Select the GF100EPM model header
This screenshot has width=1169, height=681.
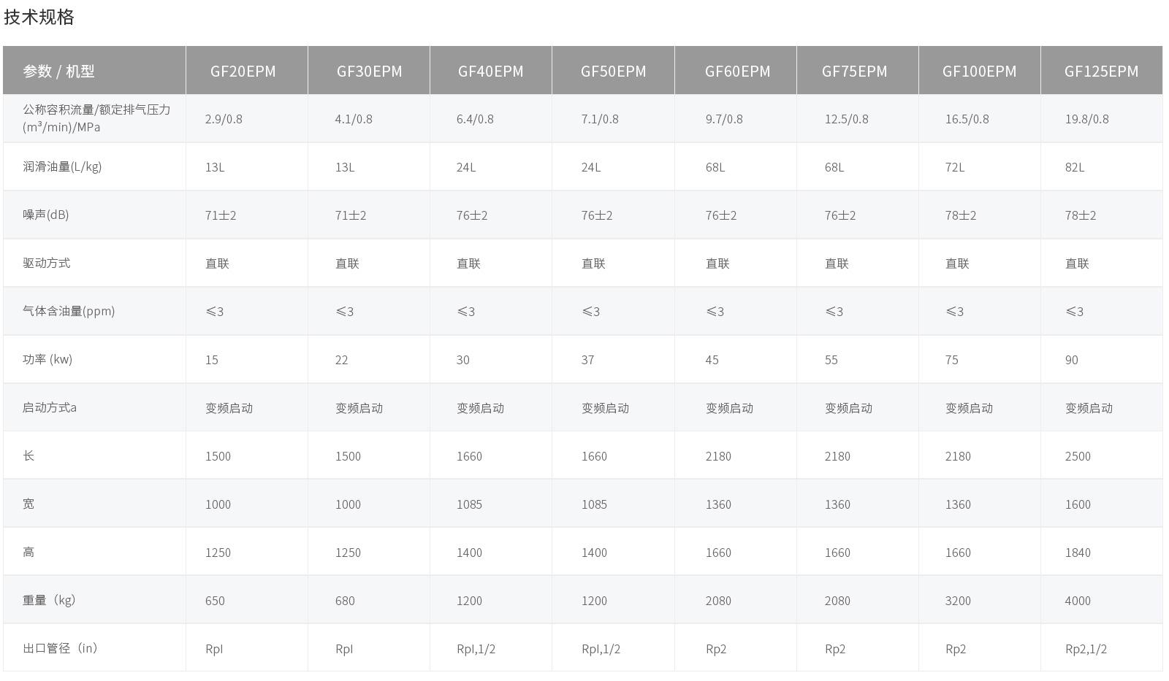(979, 72)
